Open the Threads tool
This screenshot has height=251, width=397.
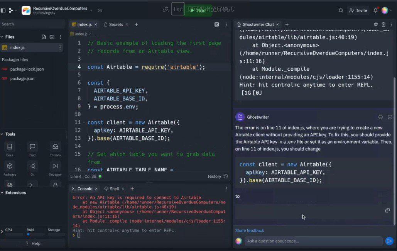55,149
